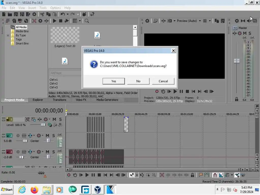The image size is (260, 195).
Task: Cancel the save changes dialog
Action: point(163,81)
